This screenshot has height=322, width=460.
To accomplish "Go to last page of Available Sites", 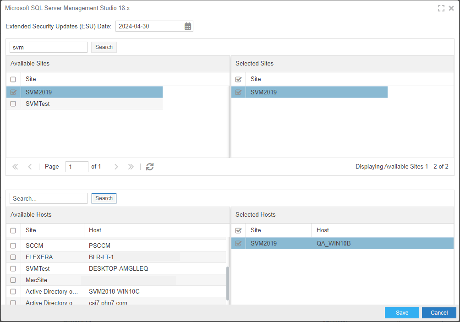I will coord(131,167).
